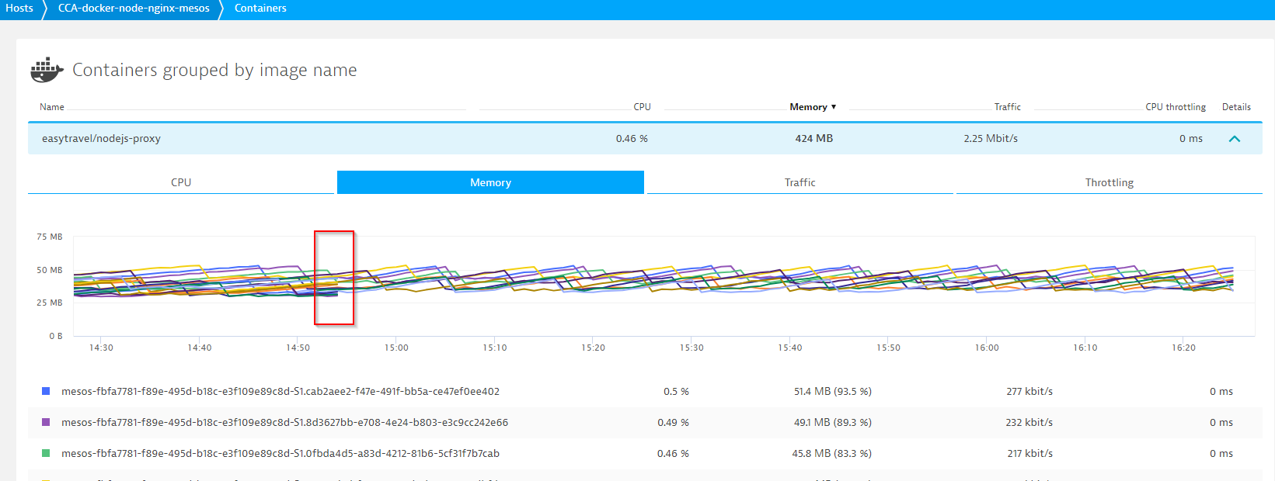Click the Memory sort arrow column header

[x=813, y=107]
